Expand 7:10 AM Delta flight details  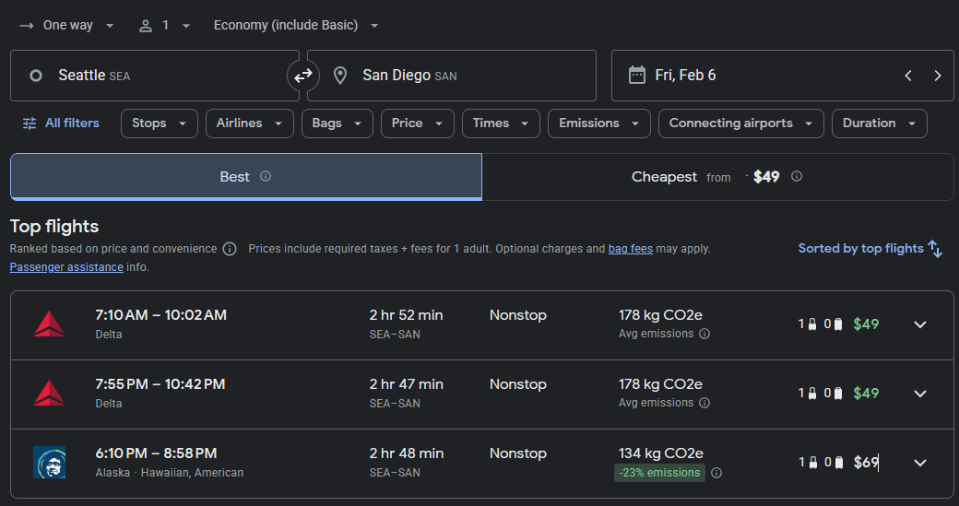tap(919, 324)
